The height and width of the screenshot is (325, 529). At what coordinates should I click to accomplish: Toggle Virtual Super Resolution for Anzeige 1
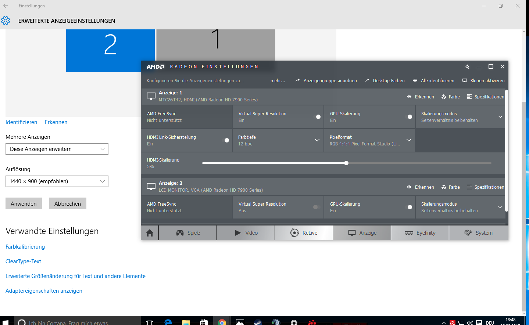317,117
